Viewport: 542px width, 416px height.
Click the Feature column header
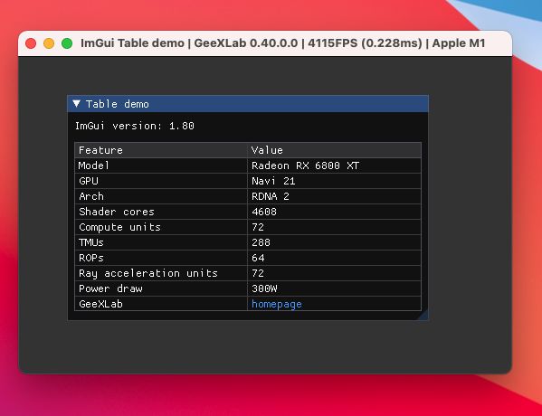pos(161,150)
